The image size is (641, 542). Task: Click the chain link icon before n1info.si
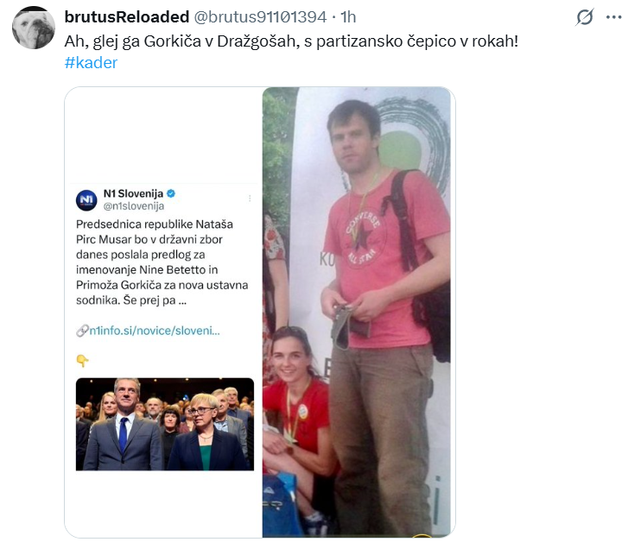coord(82,331)
